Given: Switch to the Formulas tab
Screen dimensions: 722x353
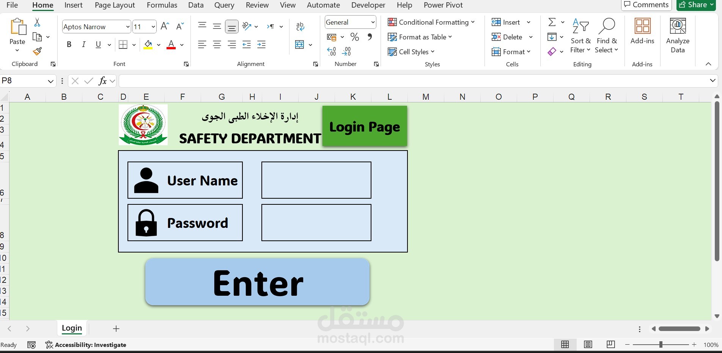Looking at the screenshot, I should (x=162, y=5).
